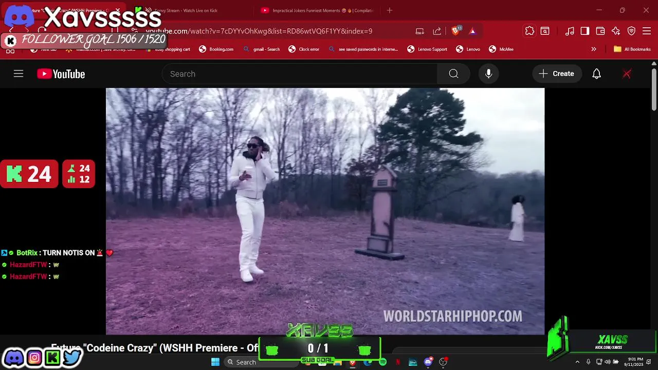
Task: Open the Windows Start menu
Action: click(x=215, y=362)
